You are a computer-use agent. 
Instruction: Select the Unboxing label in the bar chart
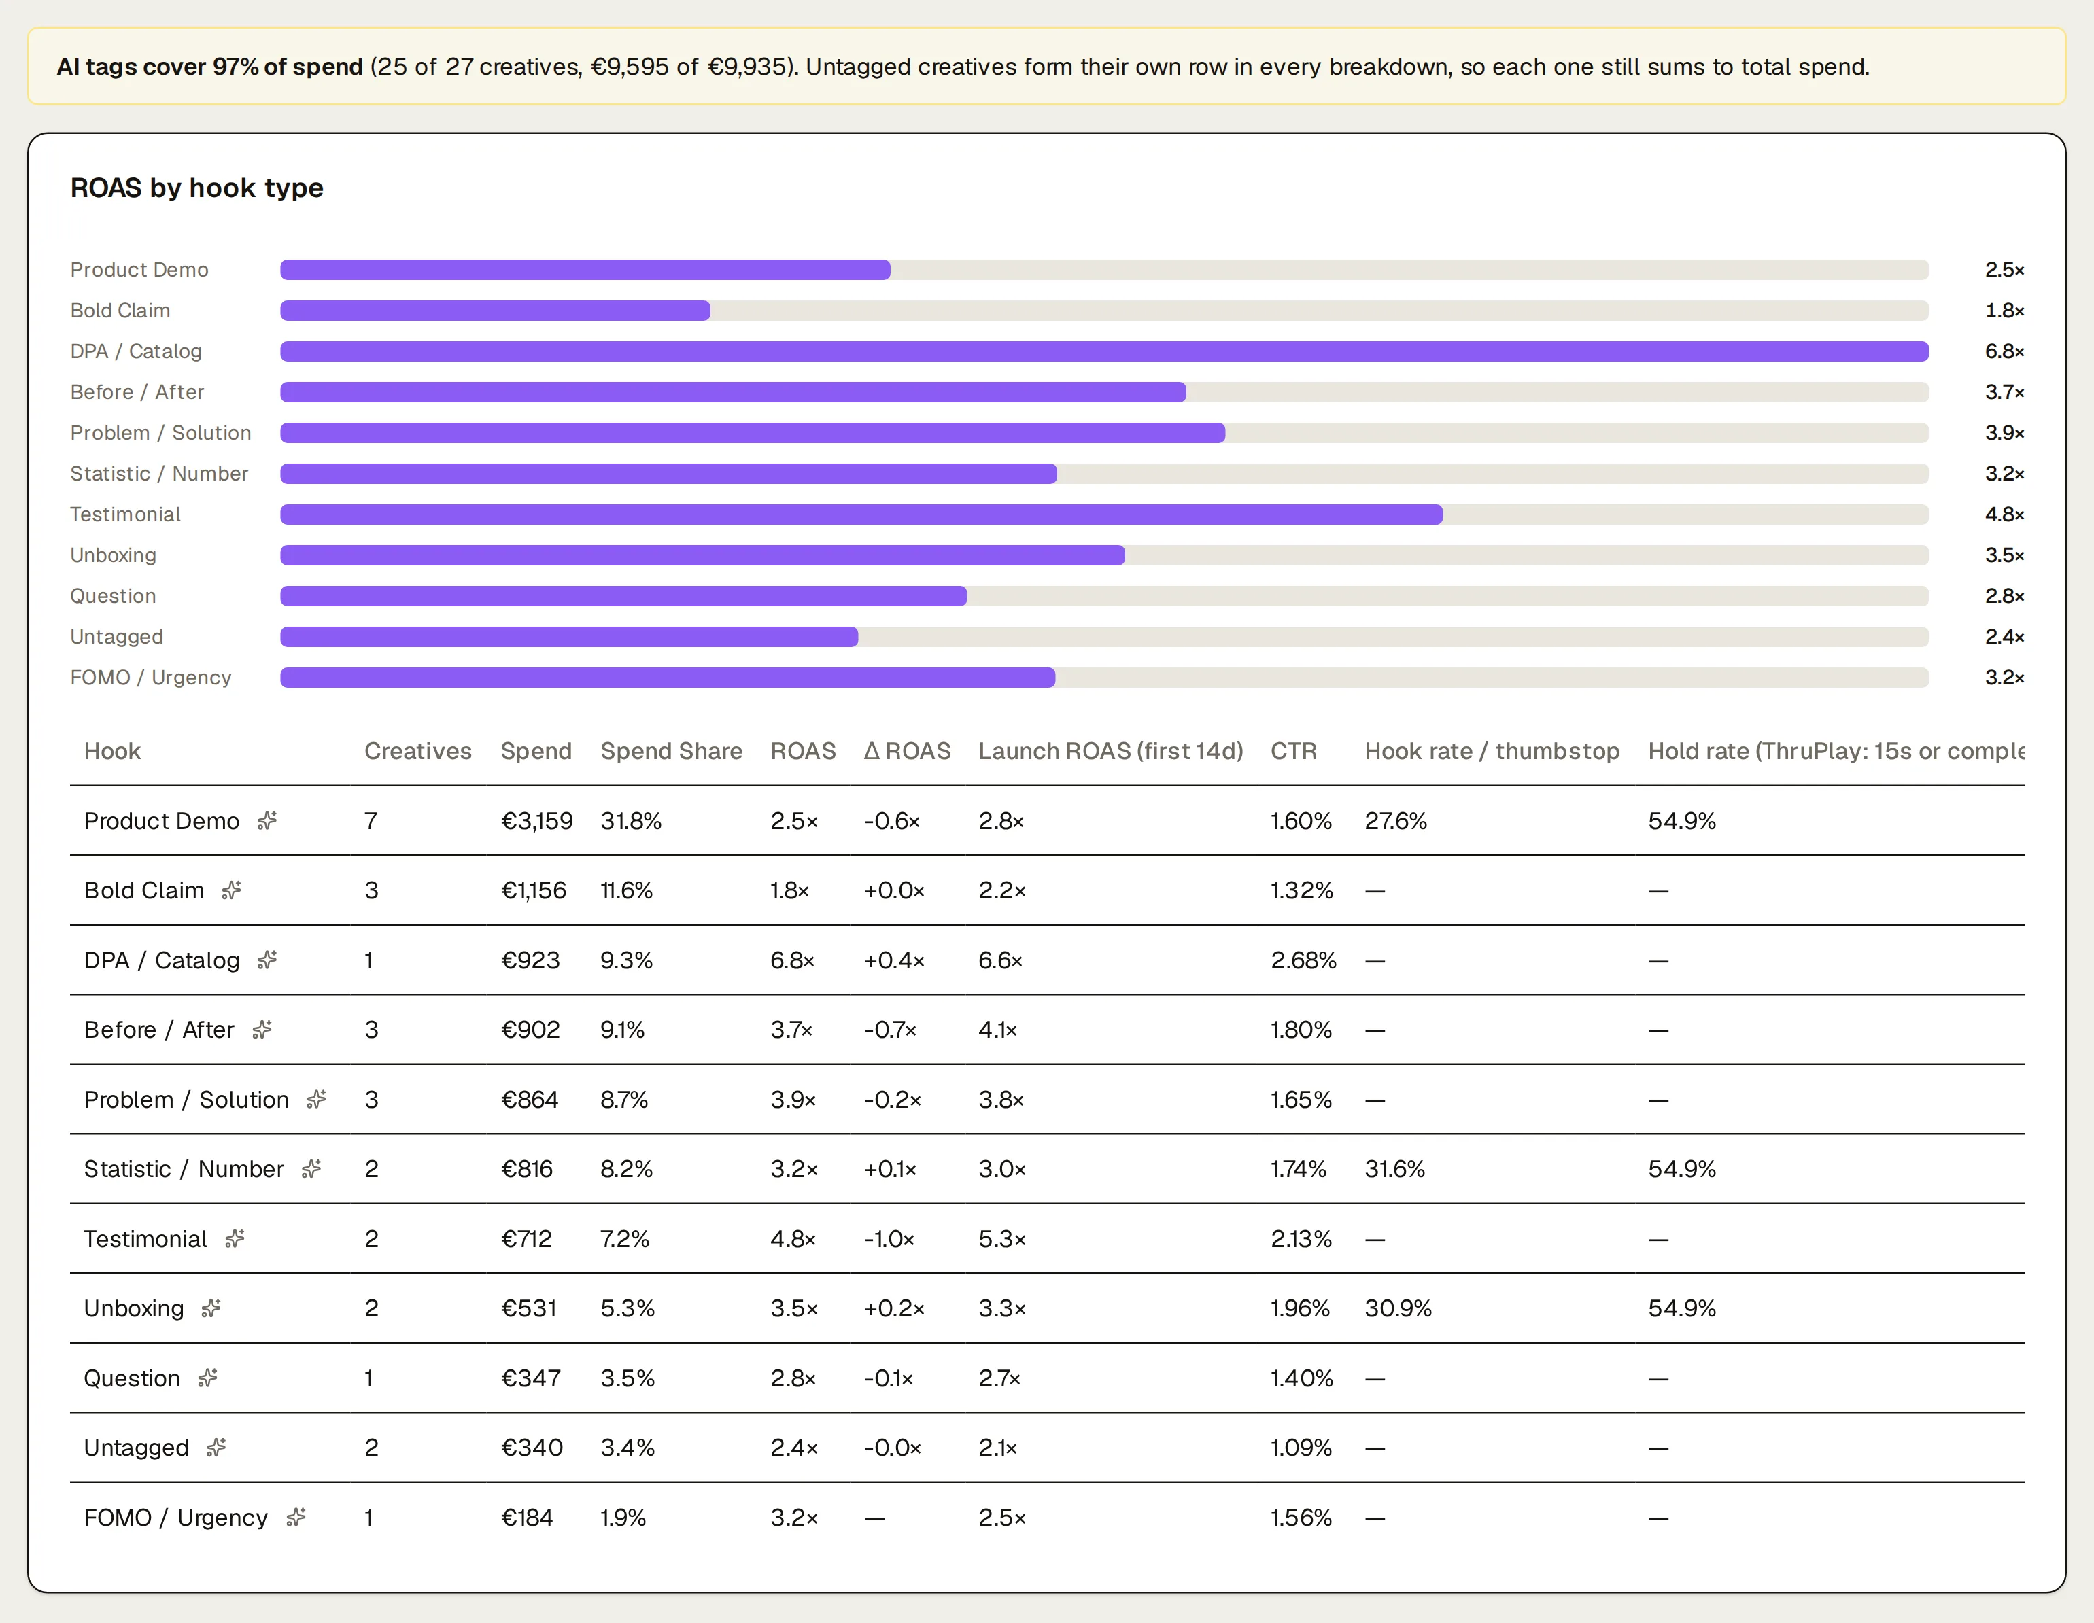pyautogui.click(x=113, y=555)
